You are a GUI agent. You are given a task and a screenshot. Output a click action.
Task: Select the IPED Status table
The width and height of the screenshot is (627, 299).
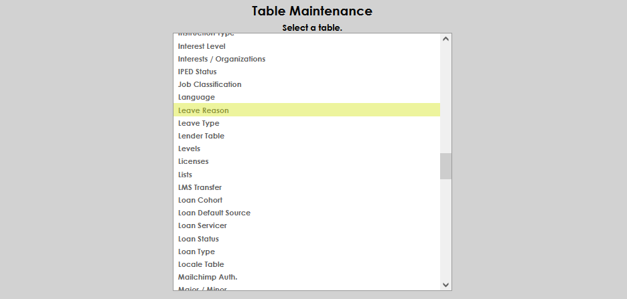[197, 72]
